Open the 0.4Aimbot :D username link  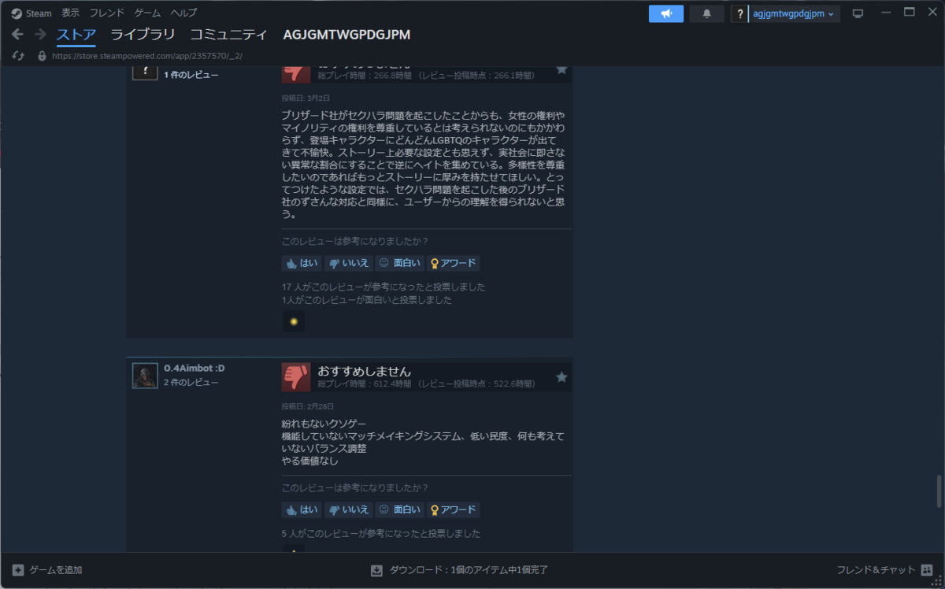pyautogui.click(x=195, y=368)
